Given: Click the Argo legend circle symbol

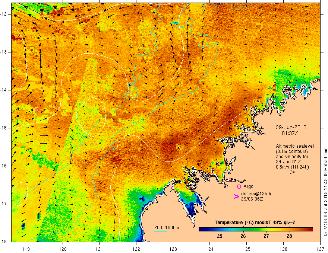Looking at the screenshot, I should coord(239,187).
